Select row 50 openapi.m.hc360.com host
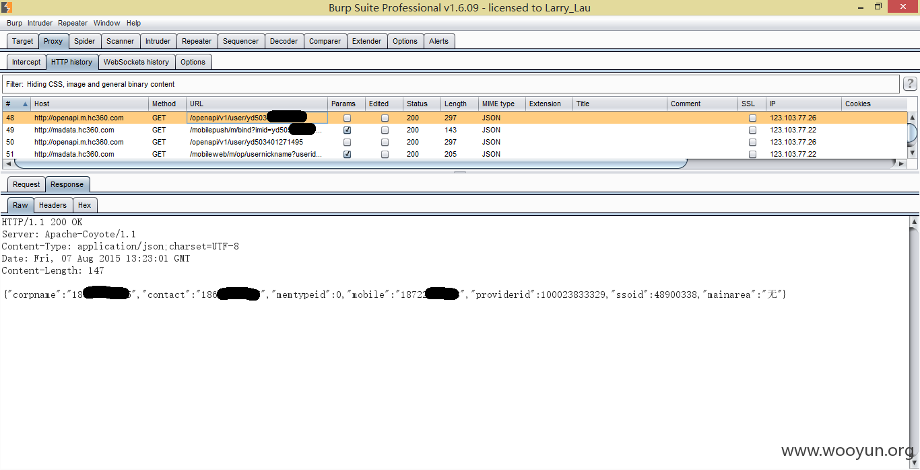The width and height of the screenshot is (920, 470). [79, 142]
